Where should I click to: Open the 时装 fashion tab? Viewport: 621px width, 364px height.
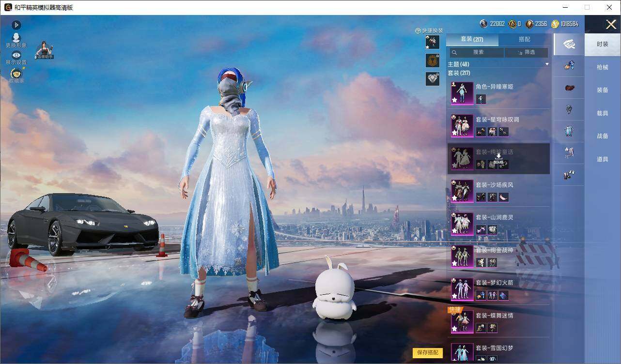pos(603,44)
